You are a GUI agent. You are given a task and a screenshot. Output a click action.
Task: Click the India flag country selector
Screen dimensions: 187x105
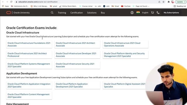point(138,13)
